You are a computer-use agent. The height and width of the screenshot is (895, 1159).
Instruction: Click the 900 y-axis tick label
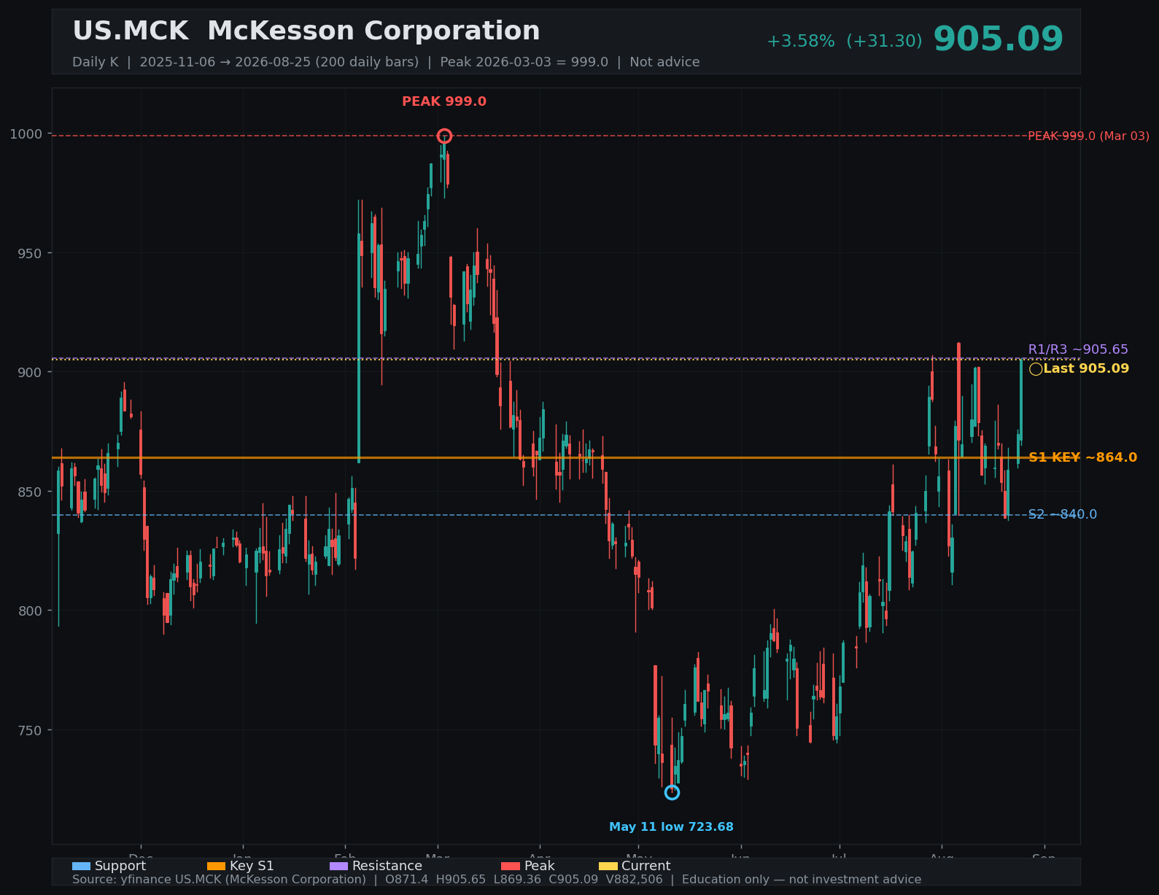(30, 373)
